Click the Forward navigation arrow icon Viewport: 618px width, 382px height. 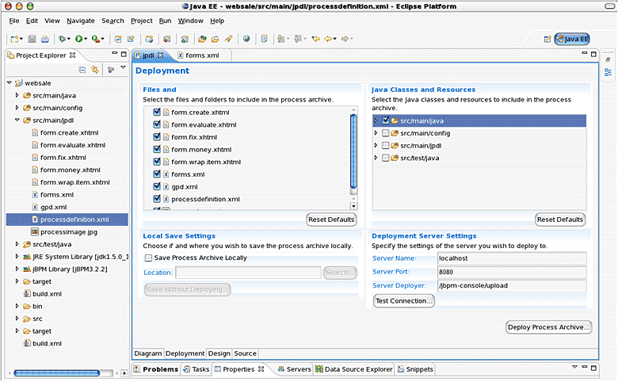click(x=345, y=39)
